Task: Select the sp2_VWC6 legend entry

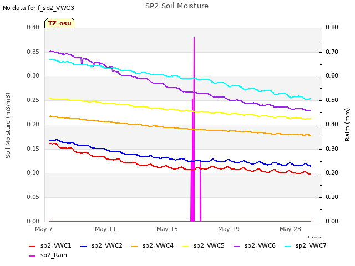Action: (x=255, y=245)
